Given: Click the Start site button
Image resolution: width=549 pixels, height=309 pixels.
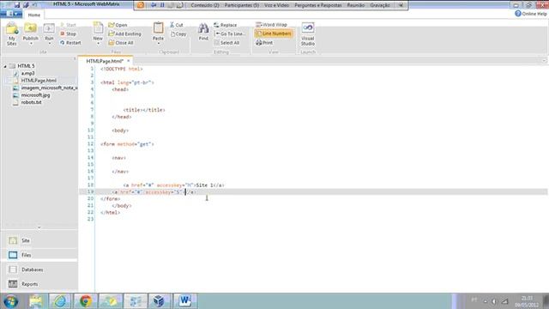Looking at the screenshot, I should [x=68, y=25].
